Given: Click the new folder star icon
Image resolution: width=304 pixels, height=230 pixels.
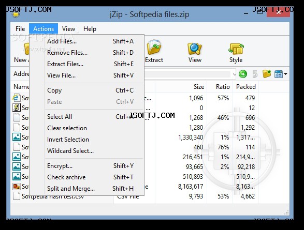Looking at the screenshot, I should click(267, 74).
